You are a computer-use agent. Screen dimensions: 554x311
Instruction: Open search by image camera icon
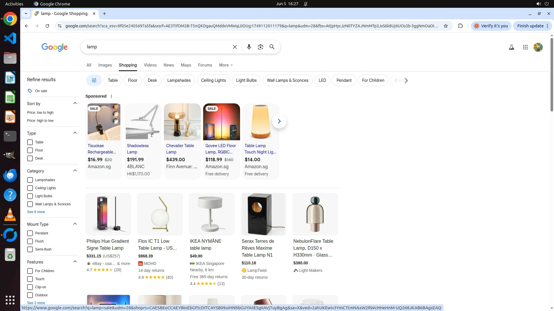(260, 47)
